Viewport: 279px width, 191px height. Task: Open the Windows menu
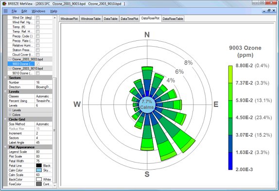pyautogui.click(x=38, y=11)
